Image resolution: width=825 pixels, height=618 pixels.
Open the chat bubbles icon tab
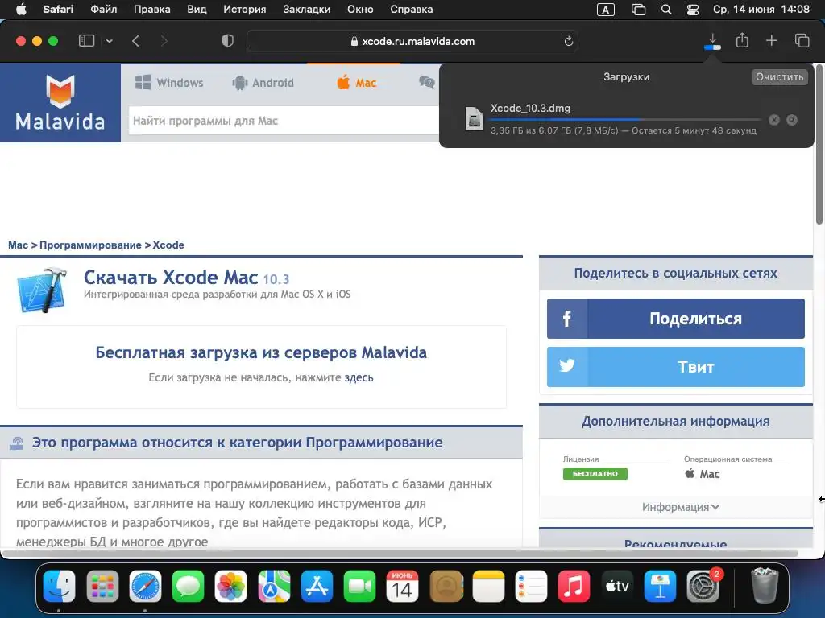point(427,82)
